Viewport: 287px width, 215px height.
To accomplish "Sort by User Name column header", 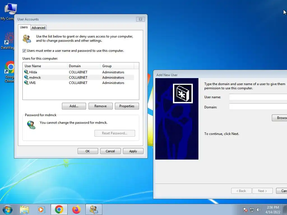I will [45, 66].
